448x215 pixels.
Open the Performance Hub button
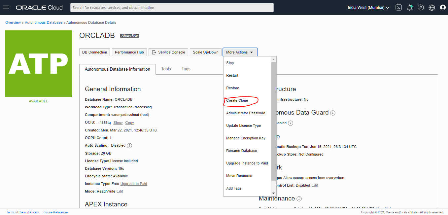(x=129, y=52)
